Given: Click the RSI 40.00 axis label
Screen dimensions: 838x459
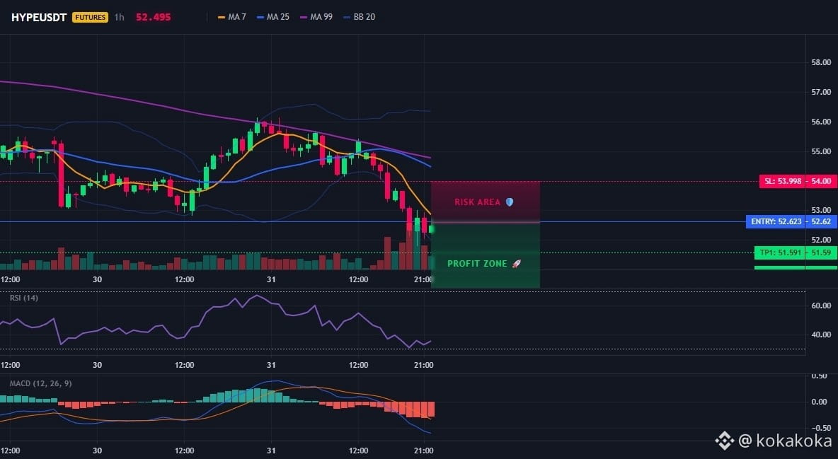Looking at the screenshot, I should [821, 335].
